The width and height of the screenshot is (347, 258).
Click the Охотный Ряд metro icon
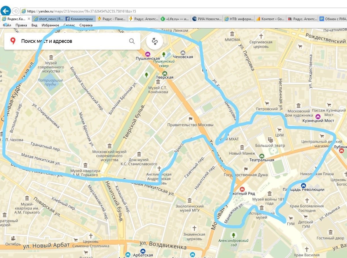[242, 189]
